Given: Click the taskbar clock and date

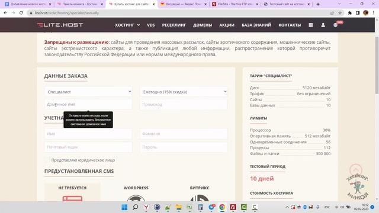Looking at the screenshot, I should 361,207.
